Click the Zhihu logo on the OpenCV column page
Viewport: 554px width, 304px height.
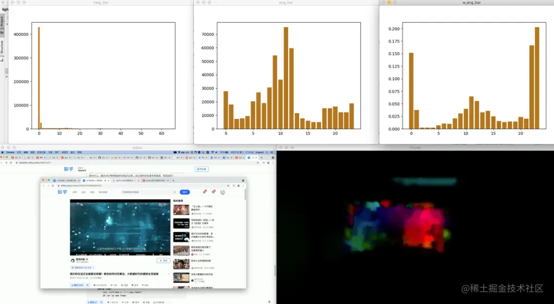click(x=68, y=169)
